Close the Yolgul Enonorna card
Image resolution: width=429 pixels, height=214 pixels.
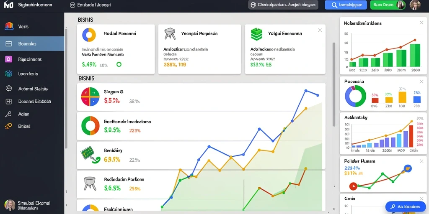pyautogui.click(x=320, y=30)
